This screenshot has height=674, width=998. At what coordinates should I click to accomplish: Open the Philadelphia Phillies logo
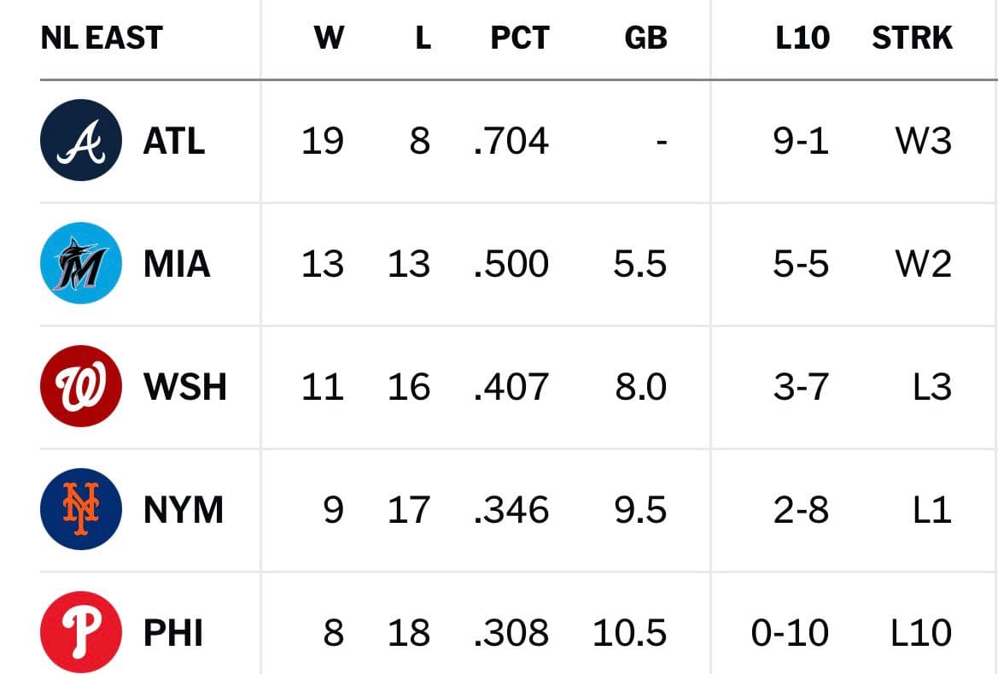81,632
